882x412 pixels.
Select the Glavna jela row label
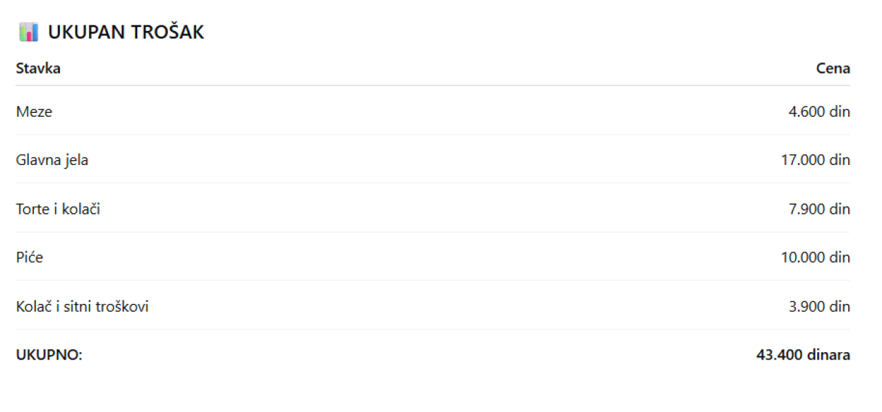(52, 160)
